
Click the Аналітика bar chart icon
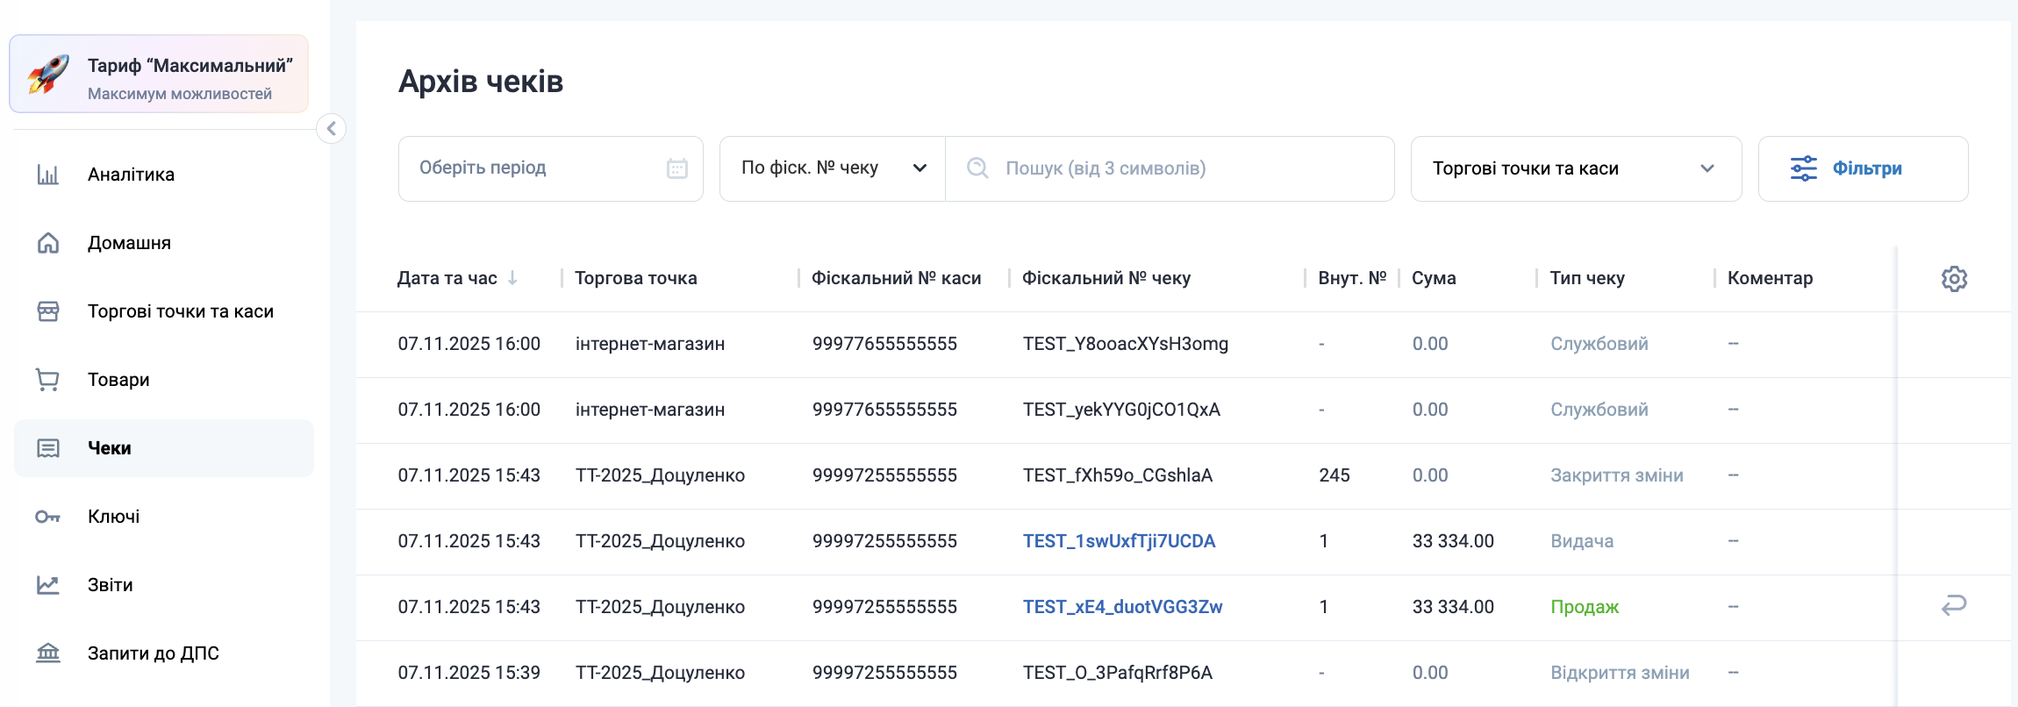pos(48,175)
